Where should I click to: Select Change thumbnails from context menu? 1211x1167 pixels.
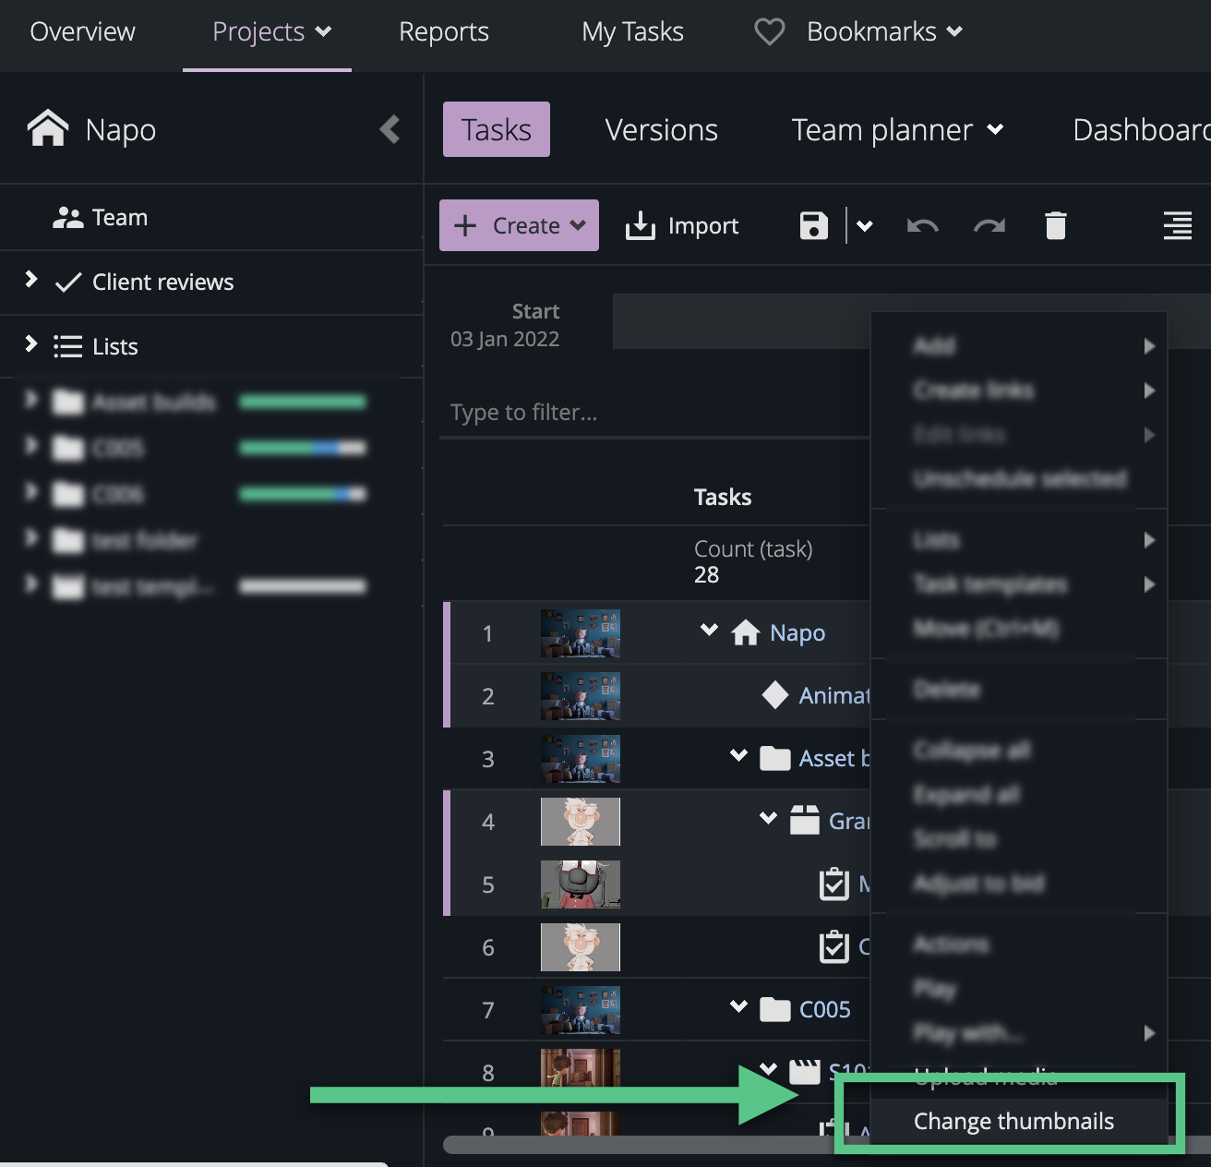(x=1013, y=1121)
